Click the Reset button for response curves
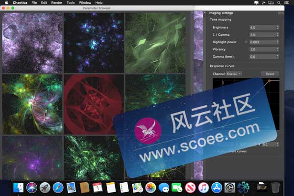294x196 pixels. point(269,73)
